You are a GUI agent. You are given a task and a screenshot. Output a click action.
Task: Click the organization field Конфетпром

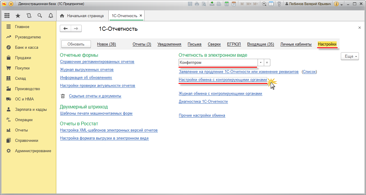pos(218,63)
